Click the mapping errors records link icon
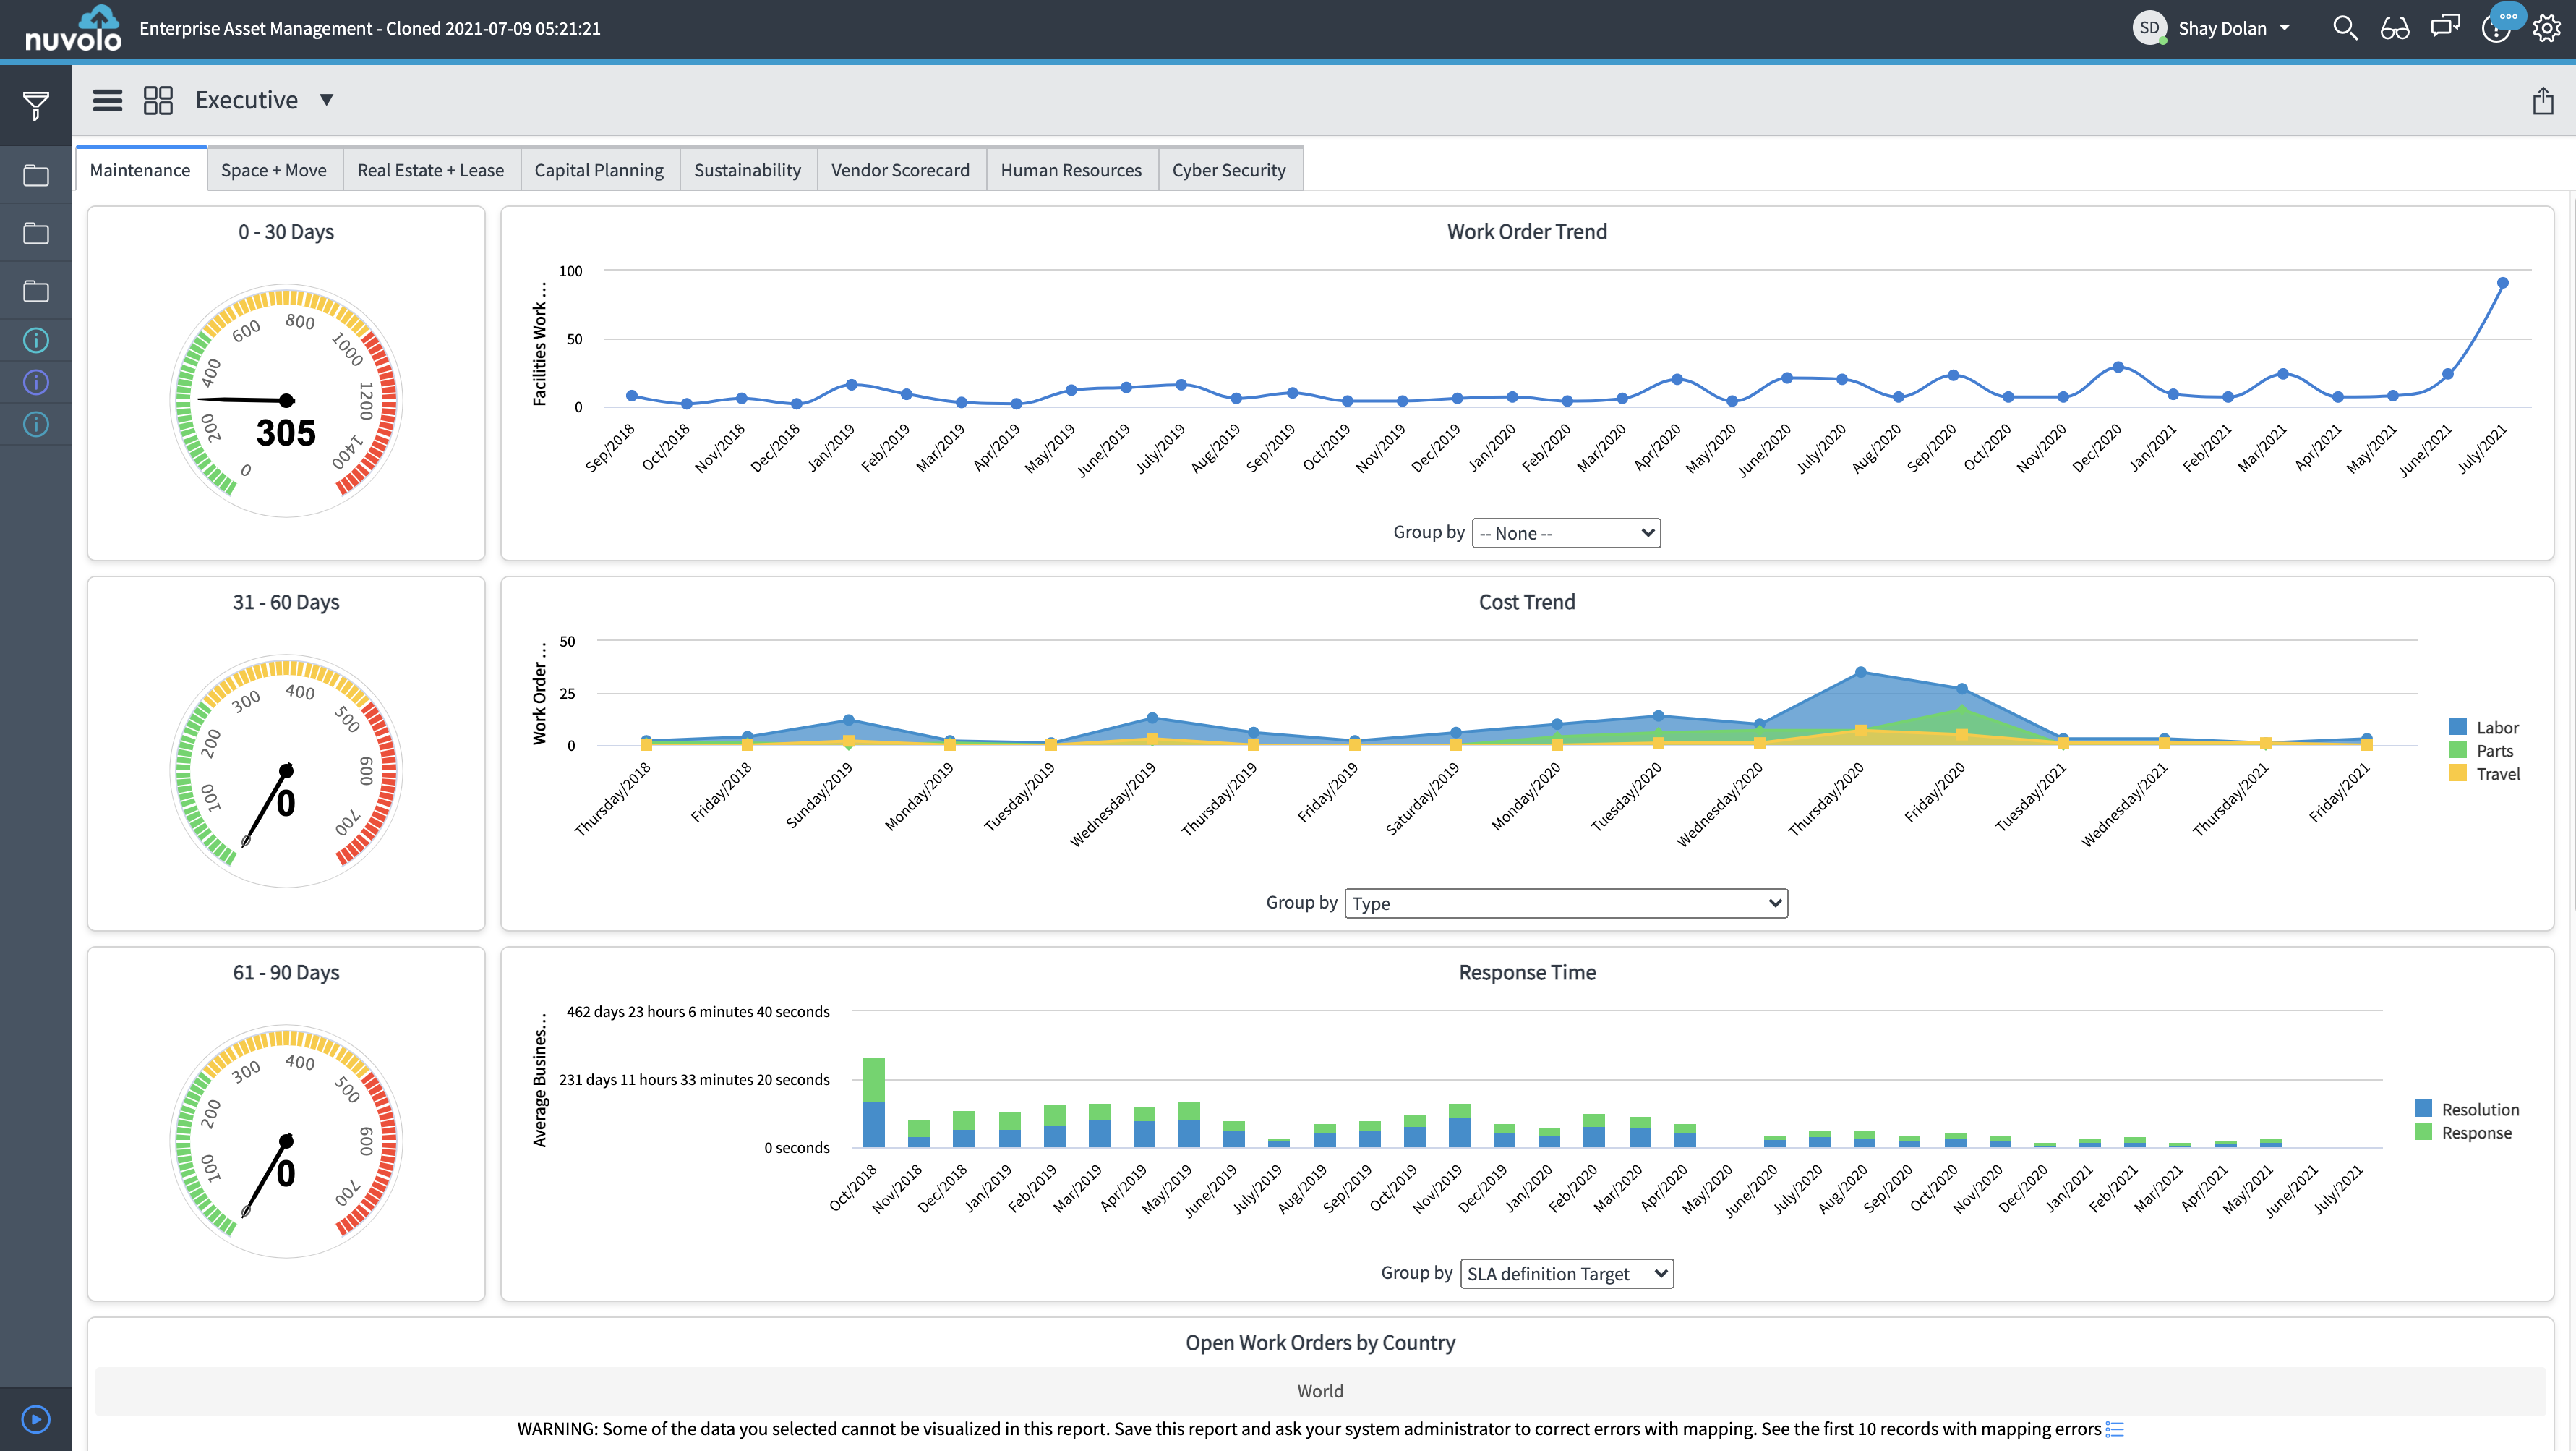The height and width of the screenshot is (1451, 2576). pos(2114,1429)
